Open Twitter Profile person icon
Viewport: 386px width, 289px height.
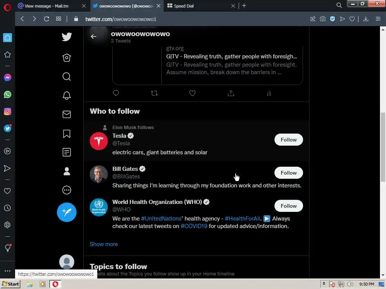tap(67, 171)
